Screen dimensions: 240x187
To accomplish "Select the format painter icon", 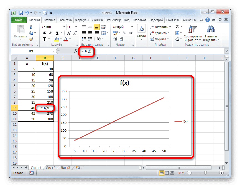I will (32, 39).
